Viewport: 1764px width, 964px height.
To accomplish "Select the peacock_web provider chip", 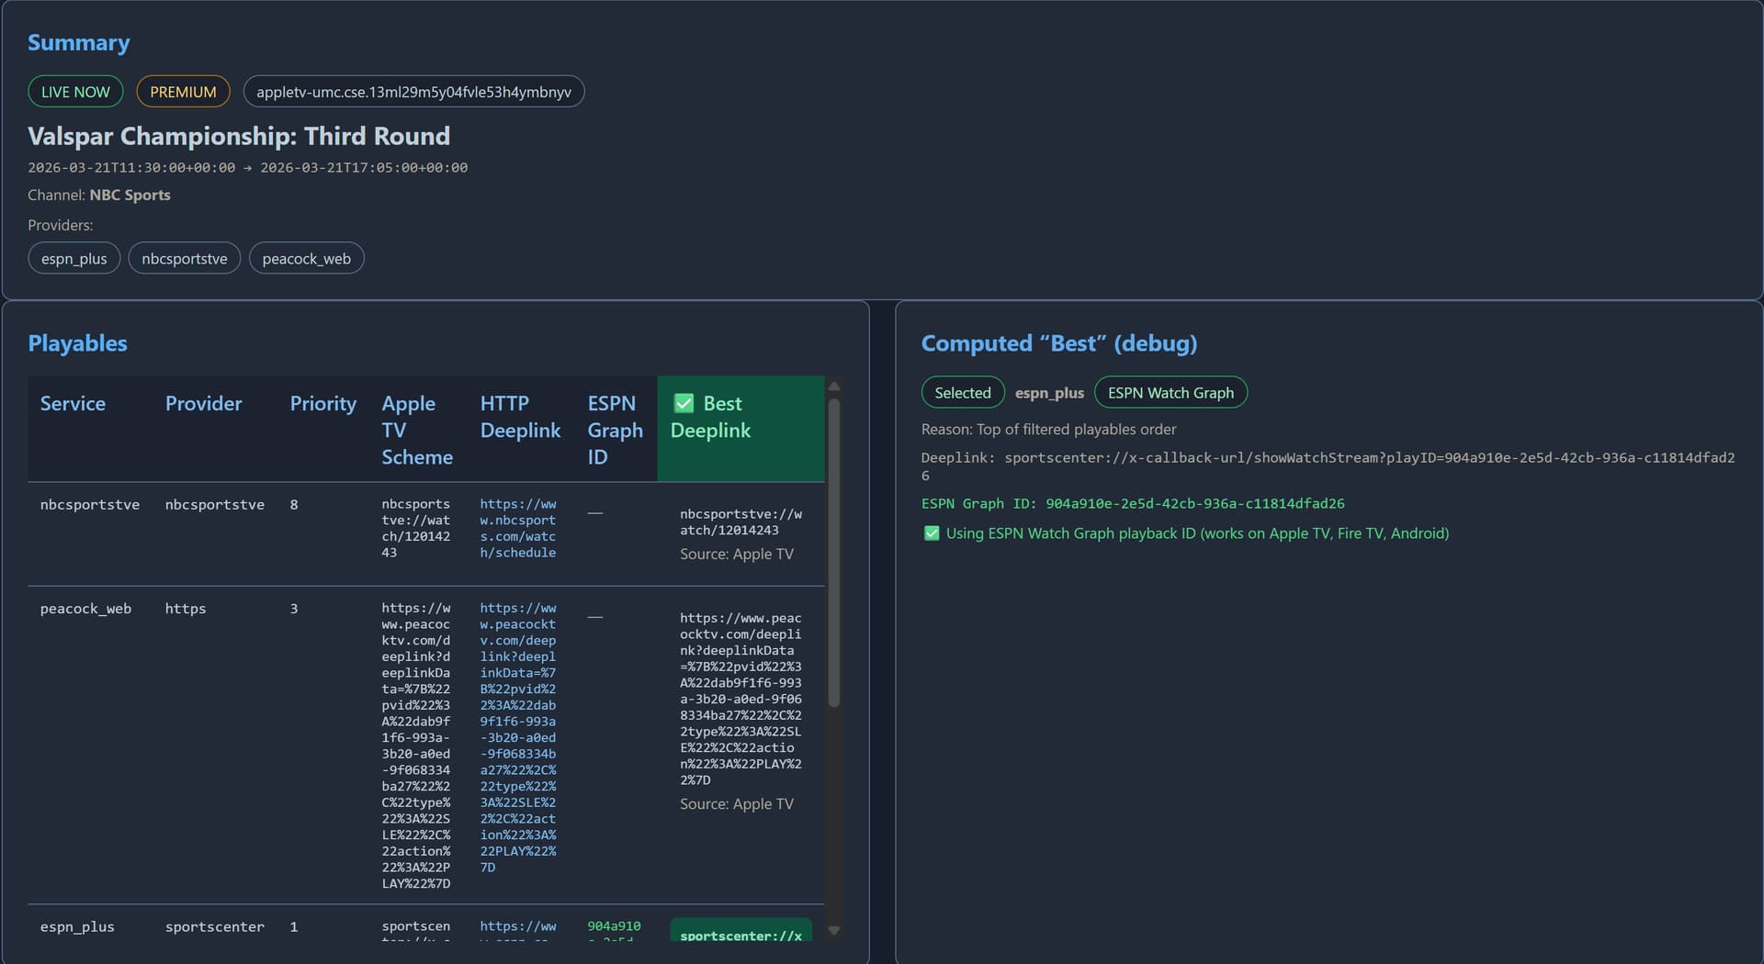I will [x=307, y=259].
